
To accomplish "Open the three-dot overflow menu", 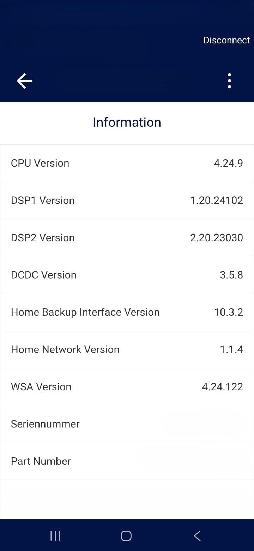I will pyautogui.click(x=229, y=81).
